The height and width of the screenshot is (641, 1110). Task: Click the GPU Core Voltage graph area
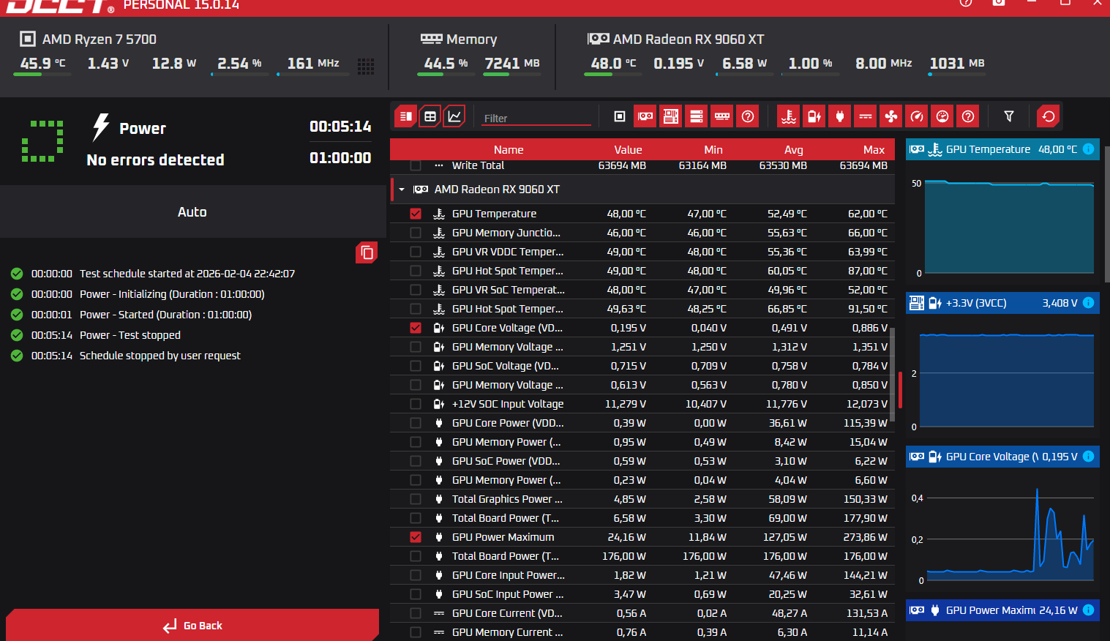pyautogui.click(x=1009, y=534)
